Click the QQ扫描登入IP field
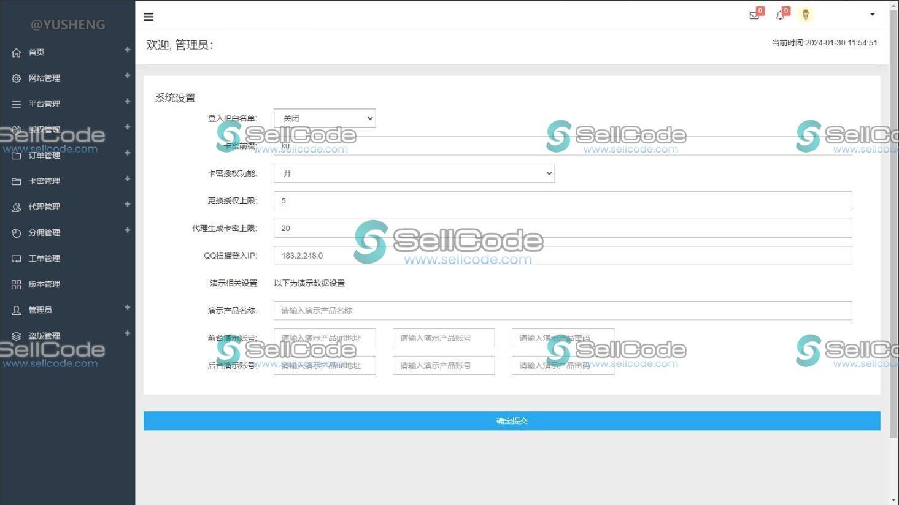This screenshot has width=899, height=505. (563, 256)
